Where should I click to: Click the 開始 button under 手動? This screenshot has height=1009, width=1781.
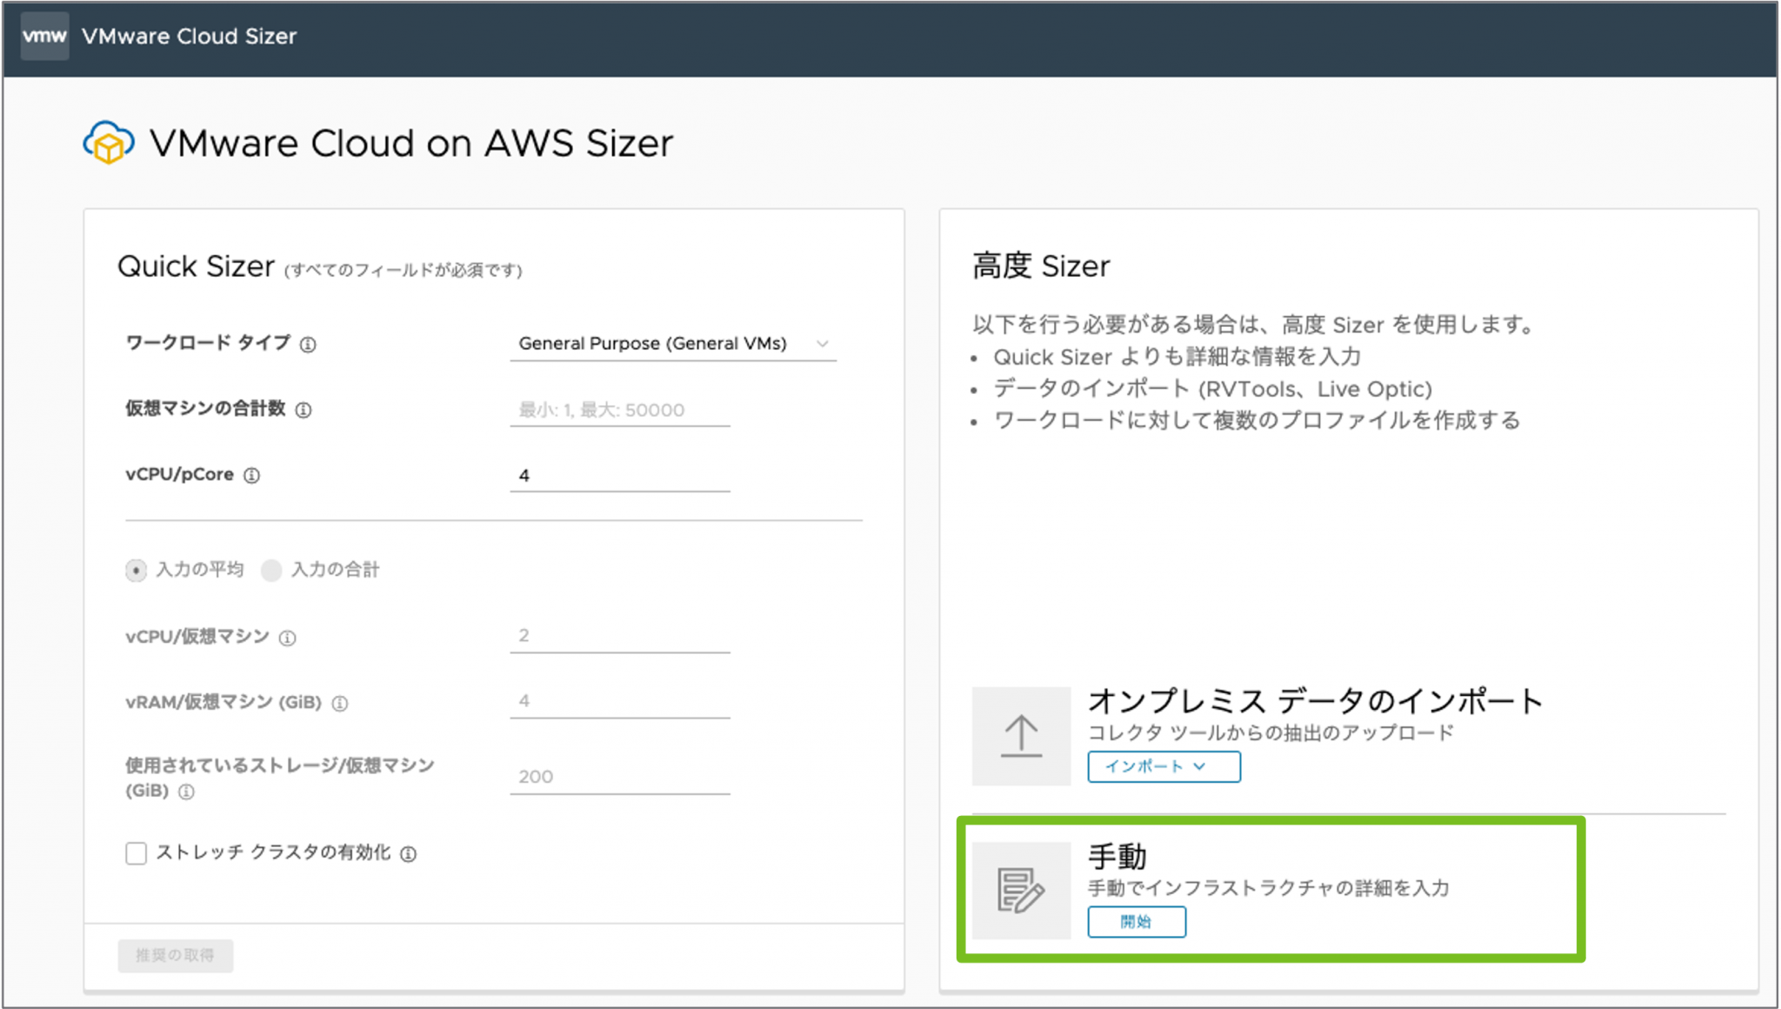tap(1137, 922)
